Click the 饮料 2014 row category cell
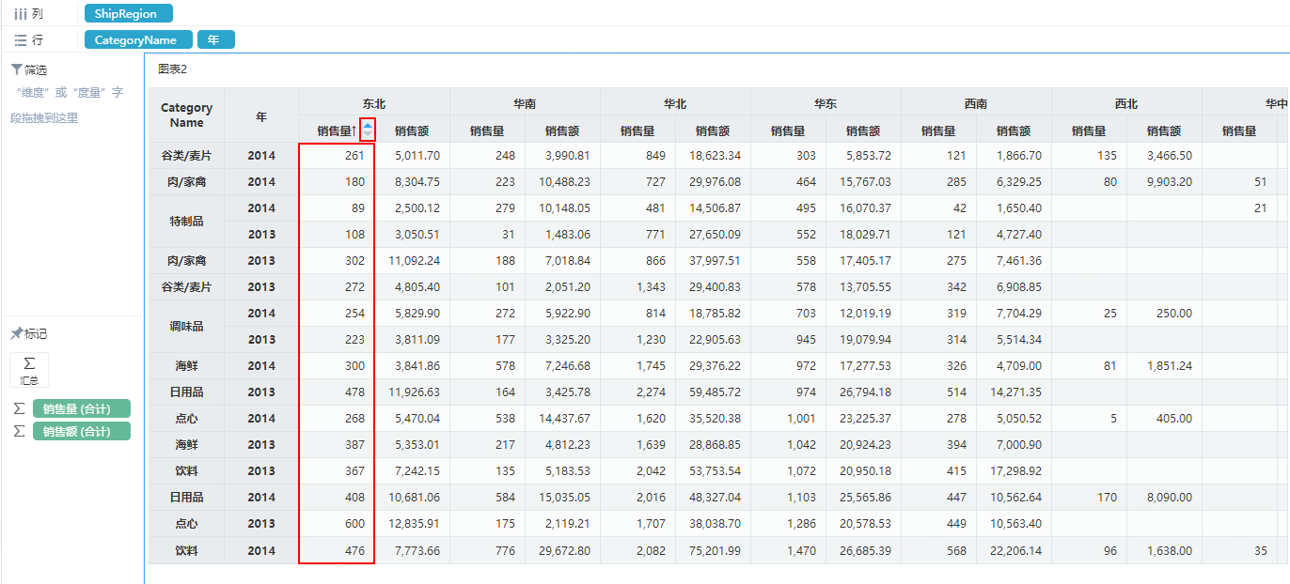This screenshot has height=584, width=1290. (187, 551)
